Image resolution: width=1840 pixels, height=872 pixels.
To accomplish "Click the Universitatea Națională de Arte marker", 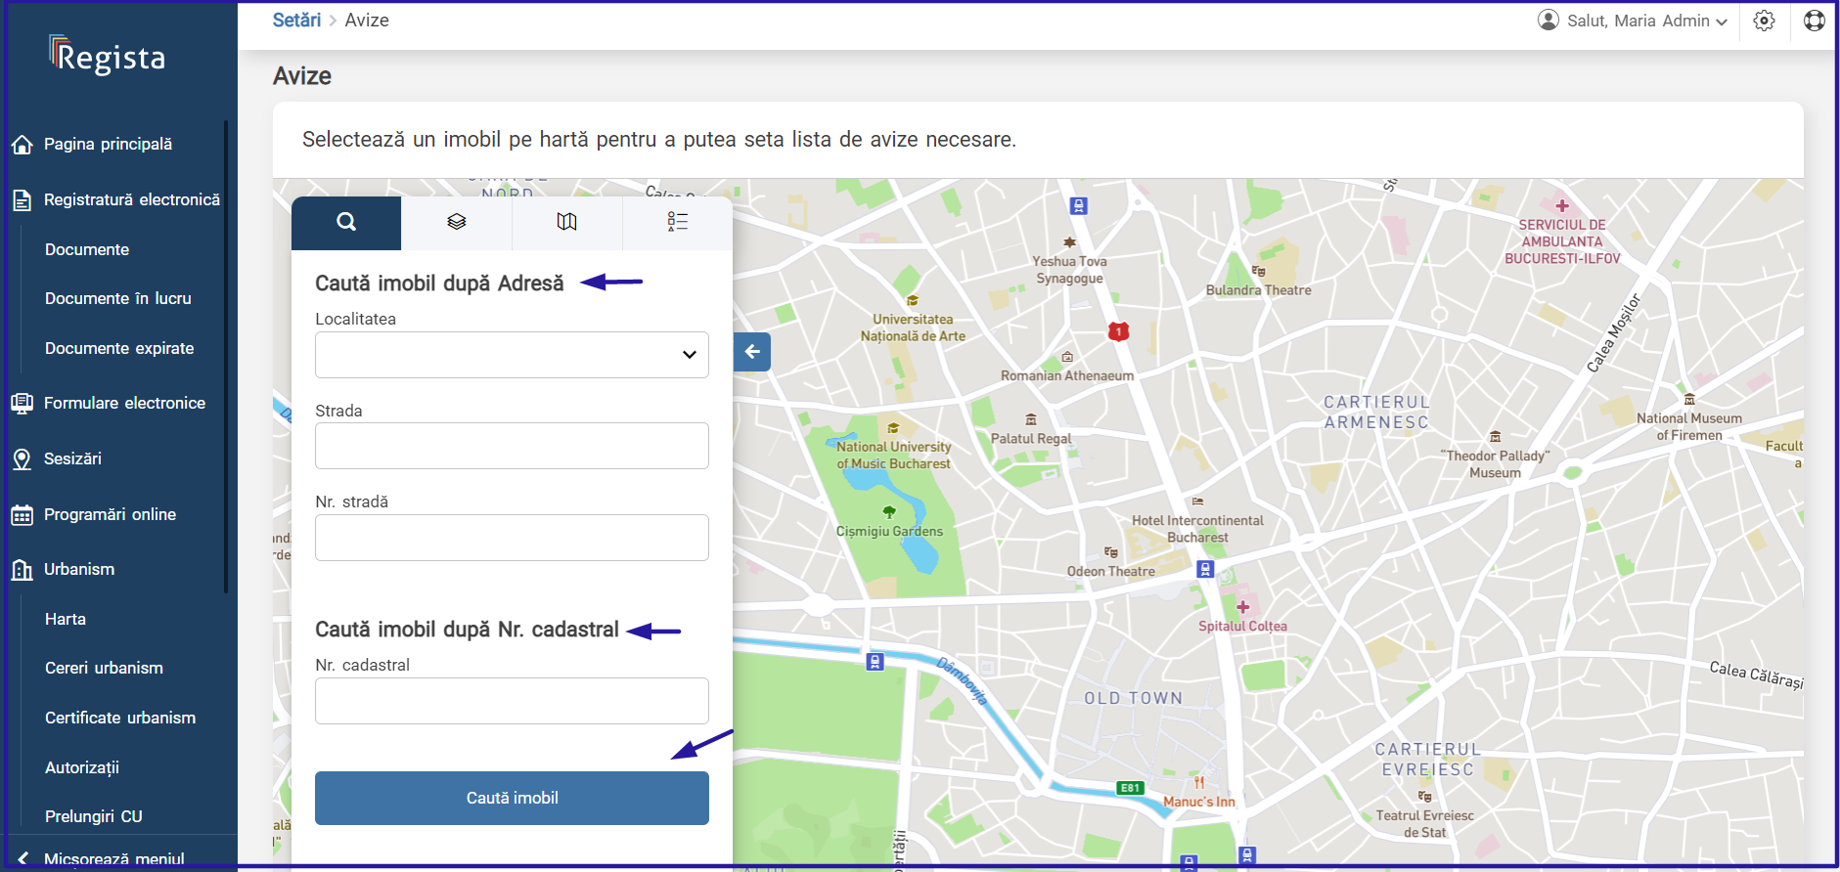I will (x=913, y=300).
